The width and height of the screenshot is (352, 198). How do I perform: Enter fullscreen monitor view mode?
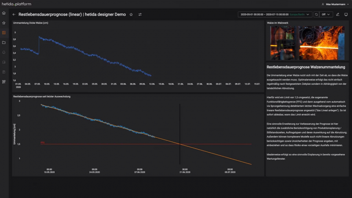(346, 15)
